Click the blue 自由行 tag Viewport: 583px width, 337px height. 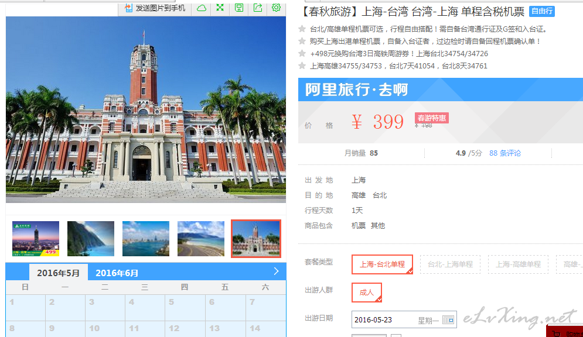click(x=542, y=11)
